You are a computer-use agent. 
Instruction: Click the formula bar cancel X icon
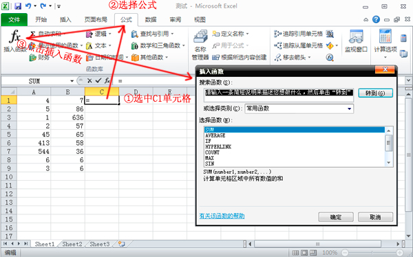click(x=89, y=81)
